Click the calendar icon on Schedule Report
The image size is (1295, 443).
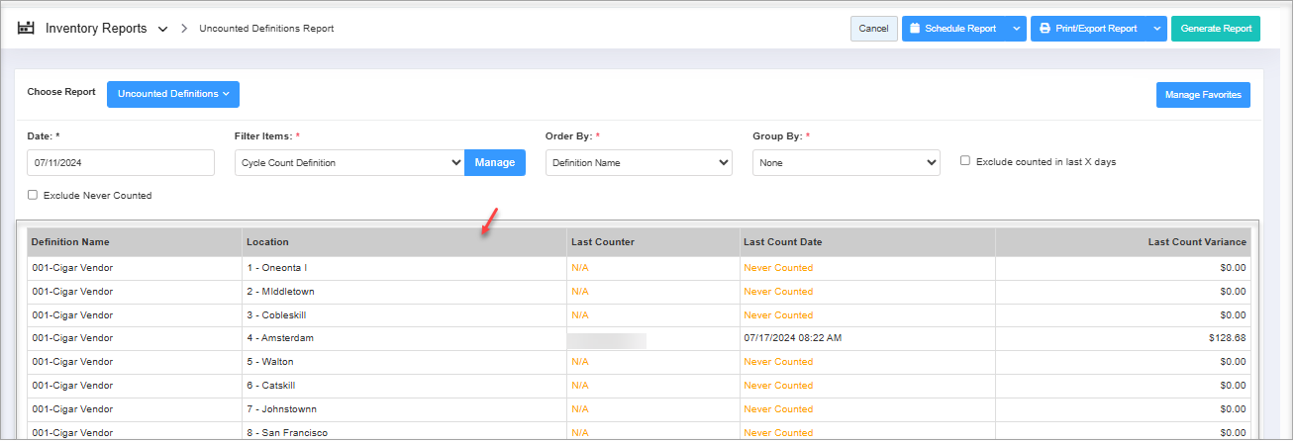point(915,29)
